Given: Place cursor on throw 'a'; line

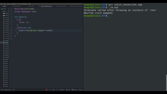Looking at the screenshot, I should click(x=24, y=22).
